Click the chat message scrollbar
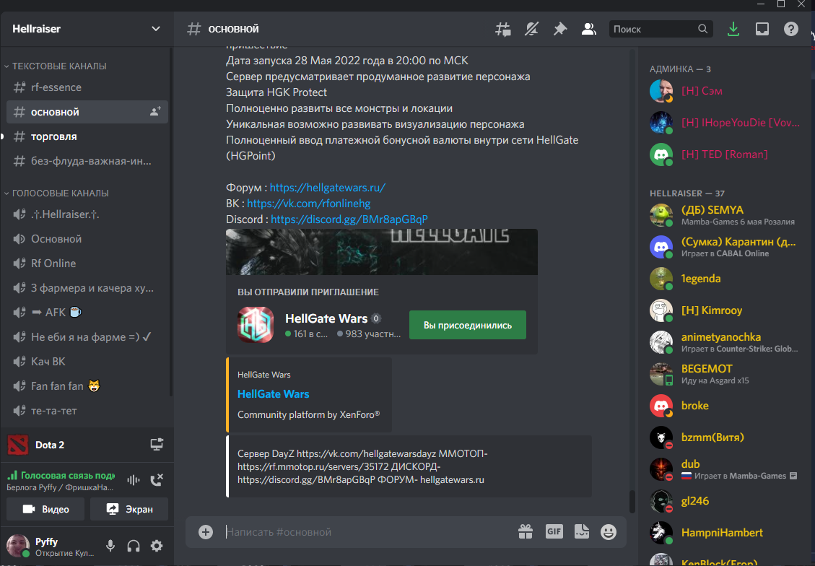 (x=632, y=502)
